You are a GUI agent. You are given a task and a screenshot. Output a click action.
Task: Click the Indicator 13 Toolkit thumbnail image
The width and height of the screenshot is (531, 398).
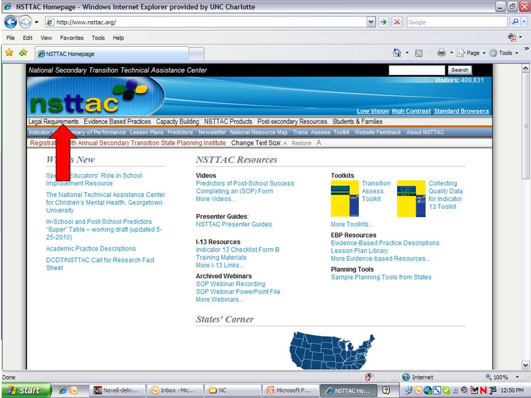click(x=411, y=198)
